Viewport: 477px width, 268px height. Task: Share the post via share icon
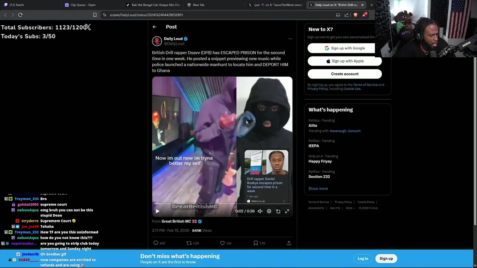(289, 243)
